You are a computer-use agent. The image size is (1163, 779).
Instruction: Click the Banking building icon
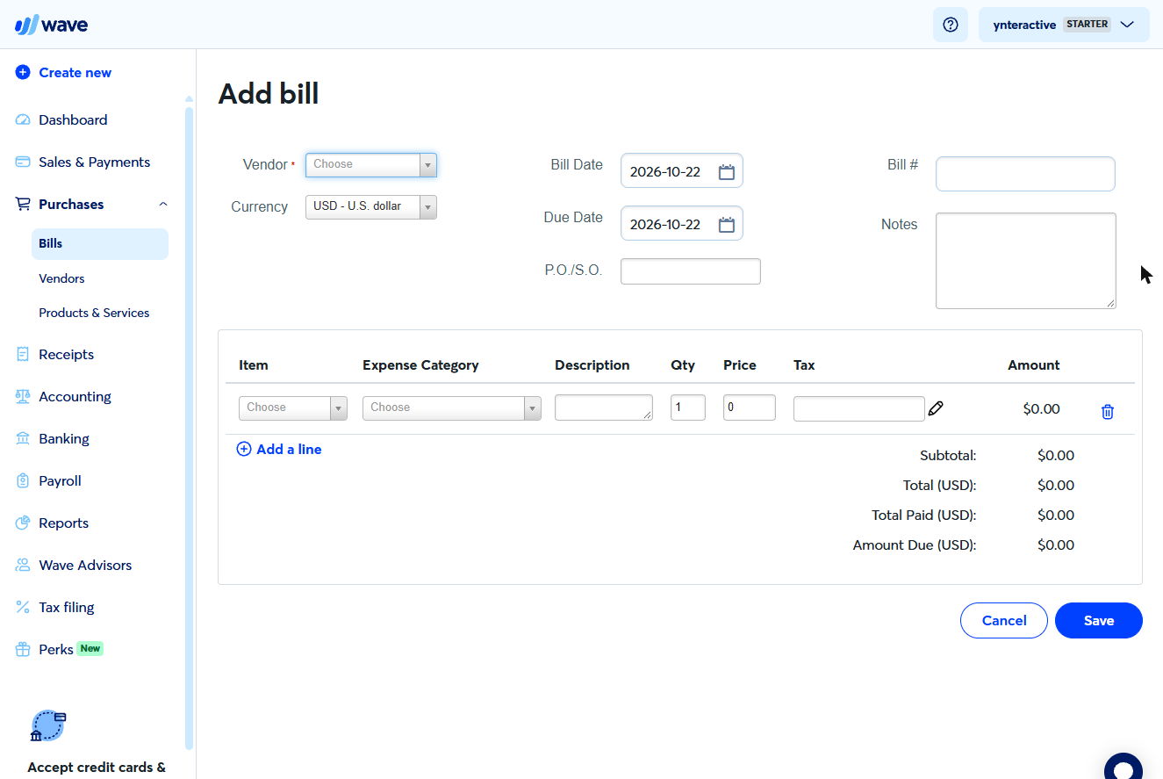coord(23,439)
